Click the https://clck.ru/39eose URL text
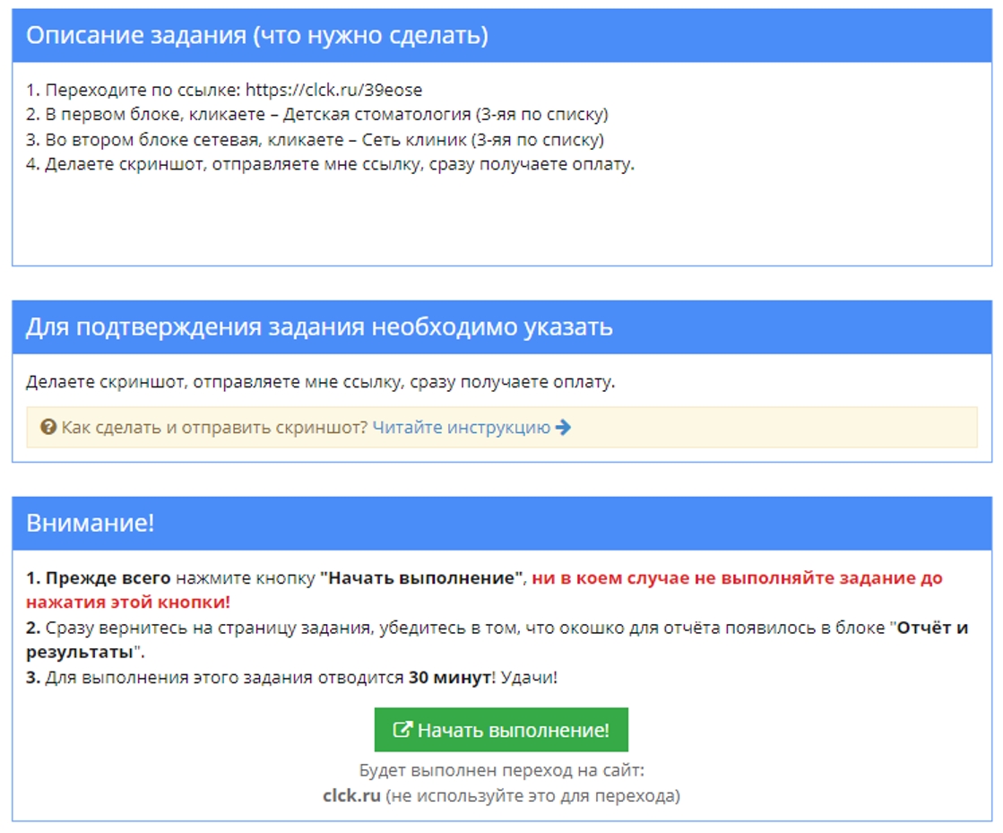The width and height of the screenshot is (1003, 833). [334, 90]
